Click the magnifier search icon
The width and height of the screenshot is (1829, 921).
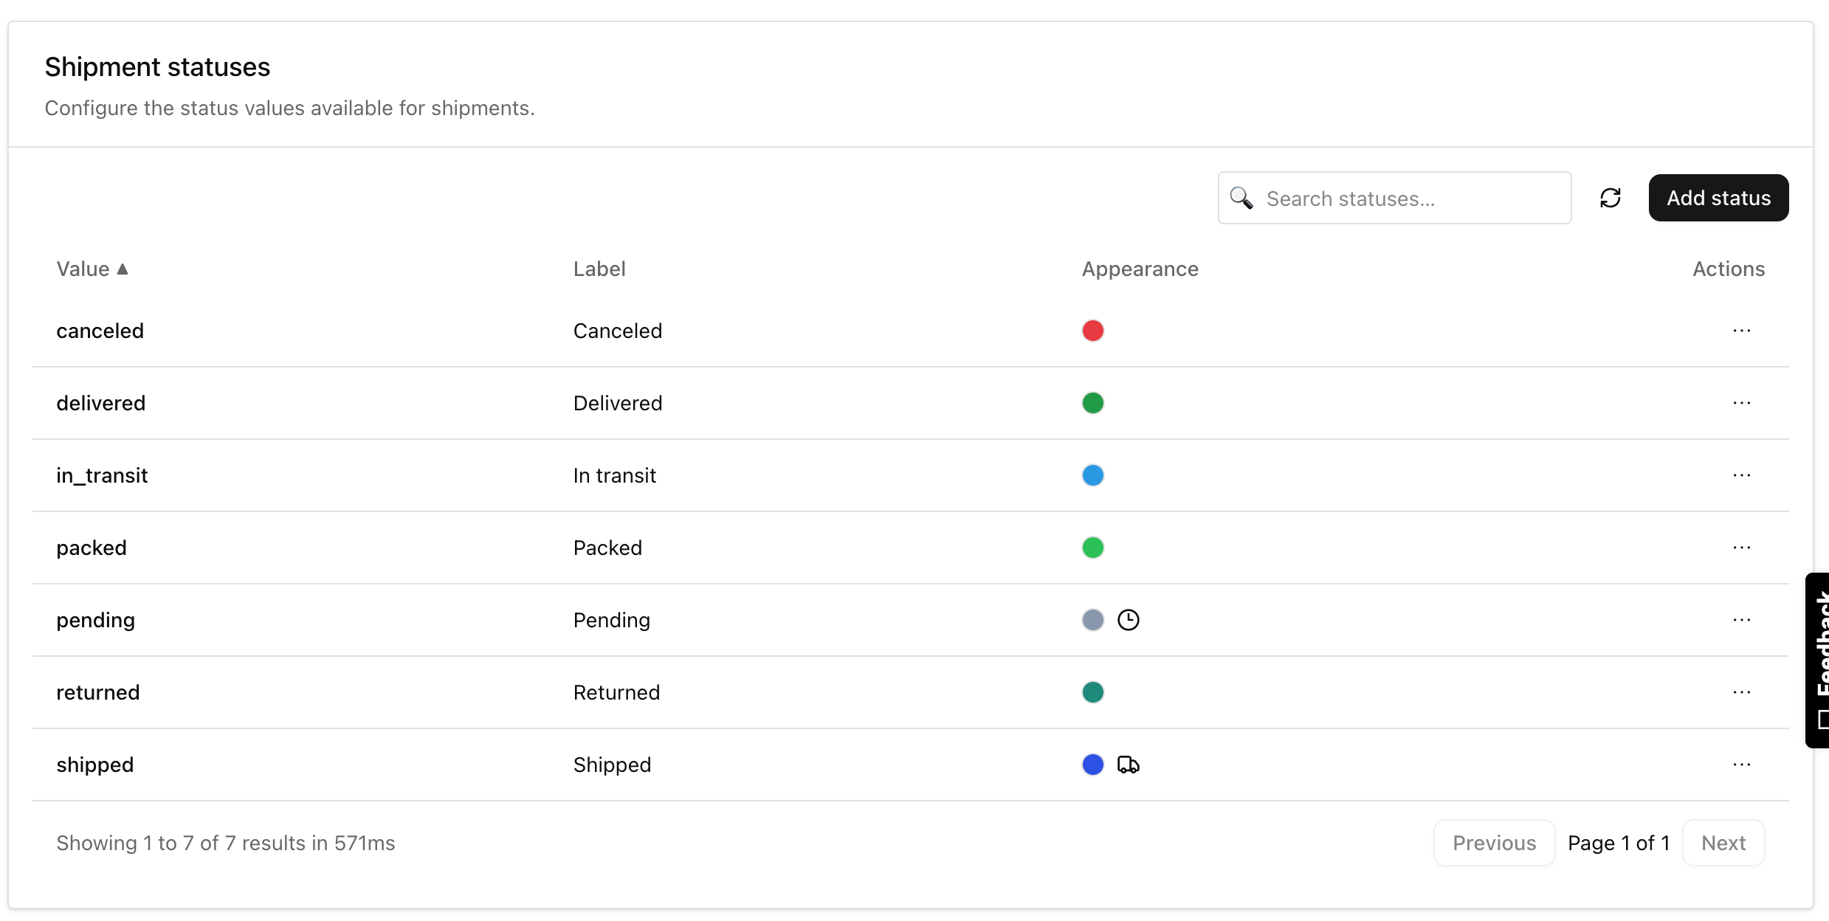1241,198
